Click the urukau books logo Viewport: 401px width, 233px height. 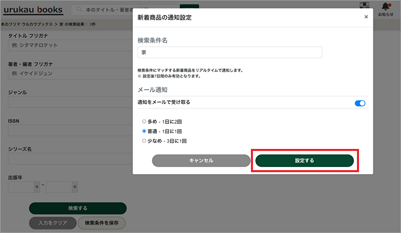(x=33, y=10)
